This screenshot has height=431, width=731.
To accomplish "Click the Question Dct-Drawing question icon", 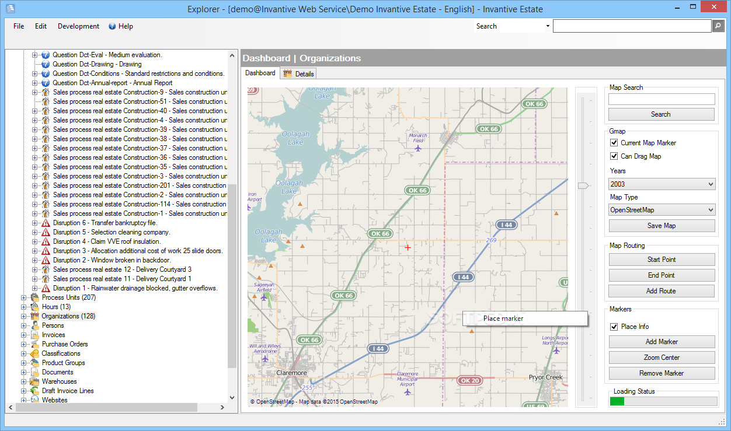I will point(46,64).
